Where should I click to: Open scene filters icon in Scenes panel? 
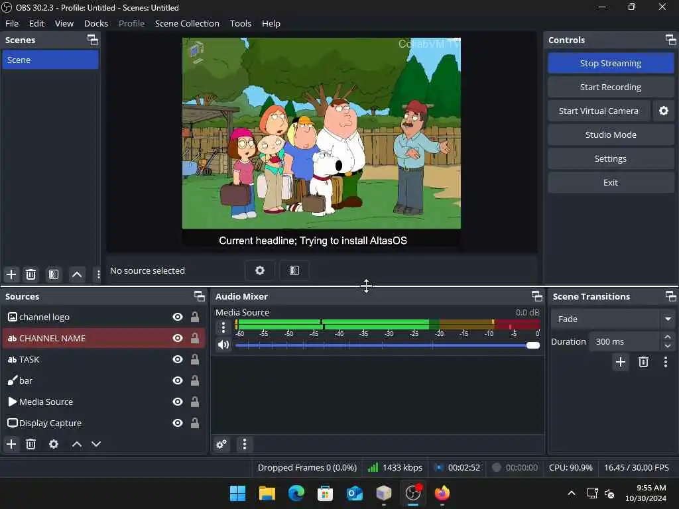[x=54, y=274]
